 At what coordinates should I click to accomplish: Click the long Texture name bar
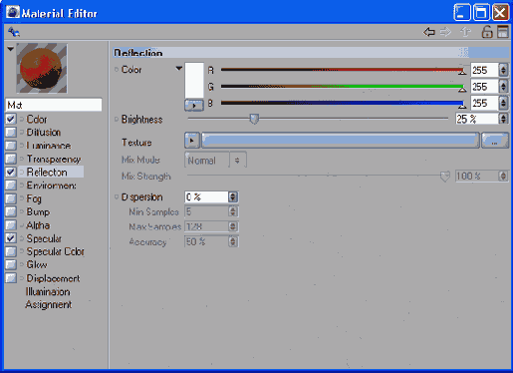click(341, 141)
